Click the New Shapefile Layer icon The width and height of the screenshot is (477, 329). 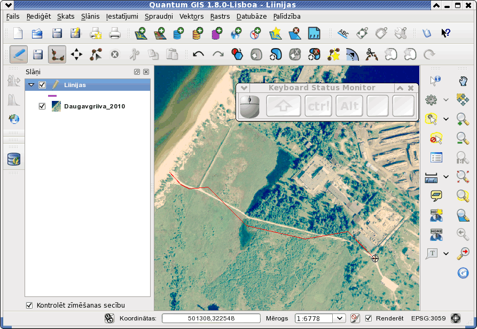click(x=275, y=33)
